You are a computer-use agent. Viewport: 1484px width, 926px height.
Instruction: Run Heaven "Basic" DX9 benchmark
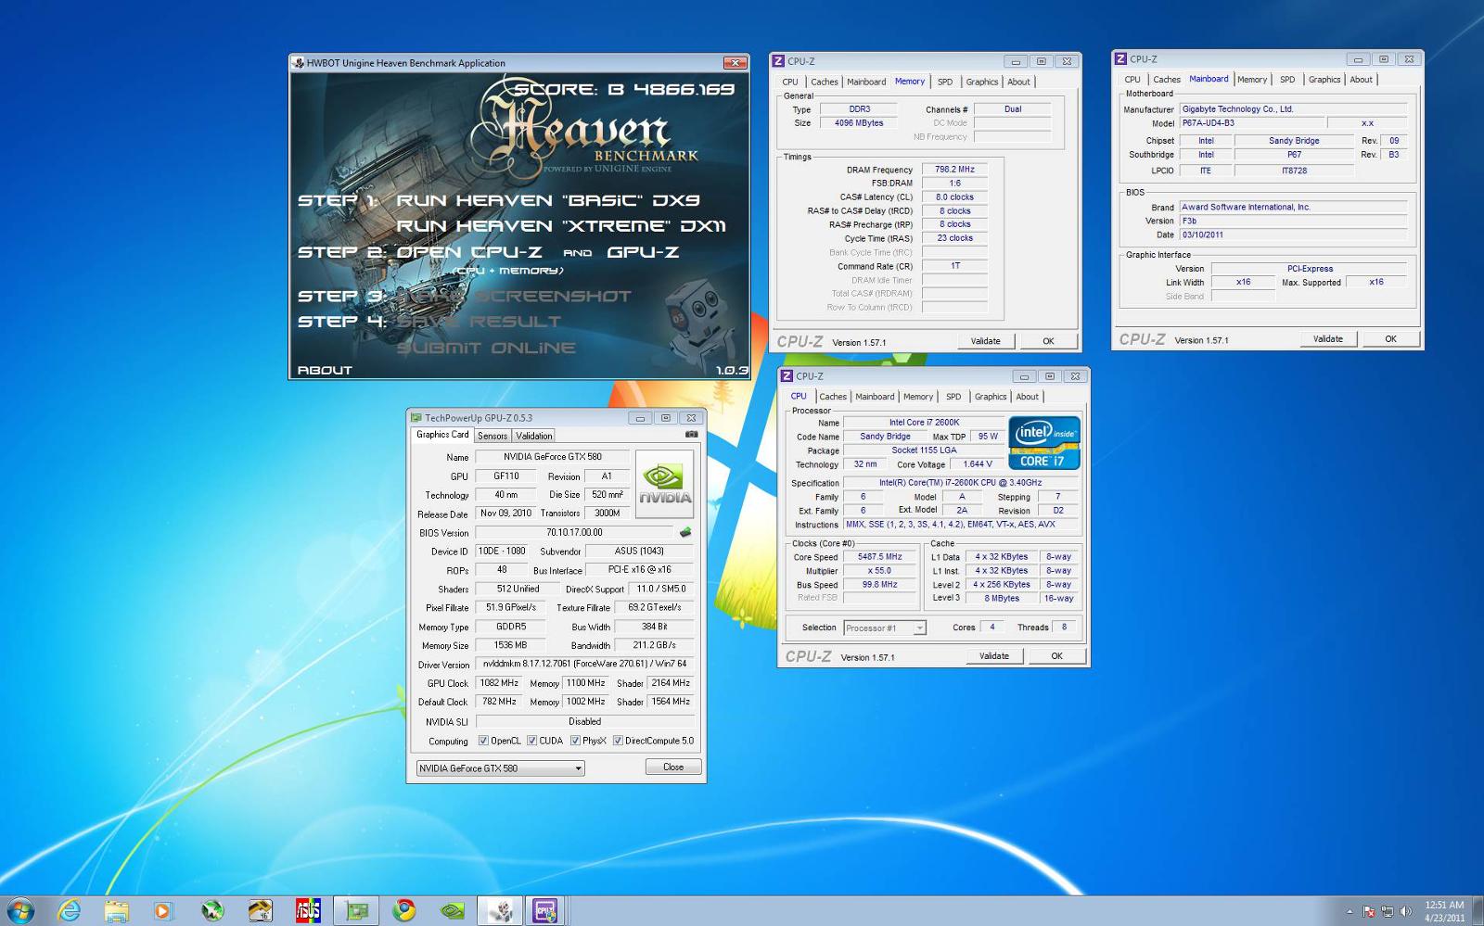[x=547, y=201]
